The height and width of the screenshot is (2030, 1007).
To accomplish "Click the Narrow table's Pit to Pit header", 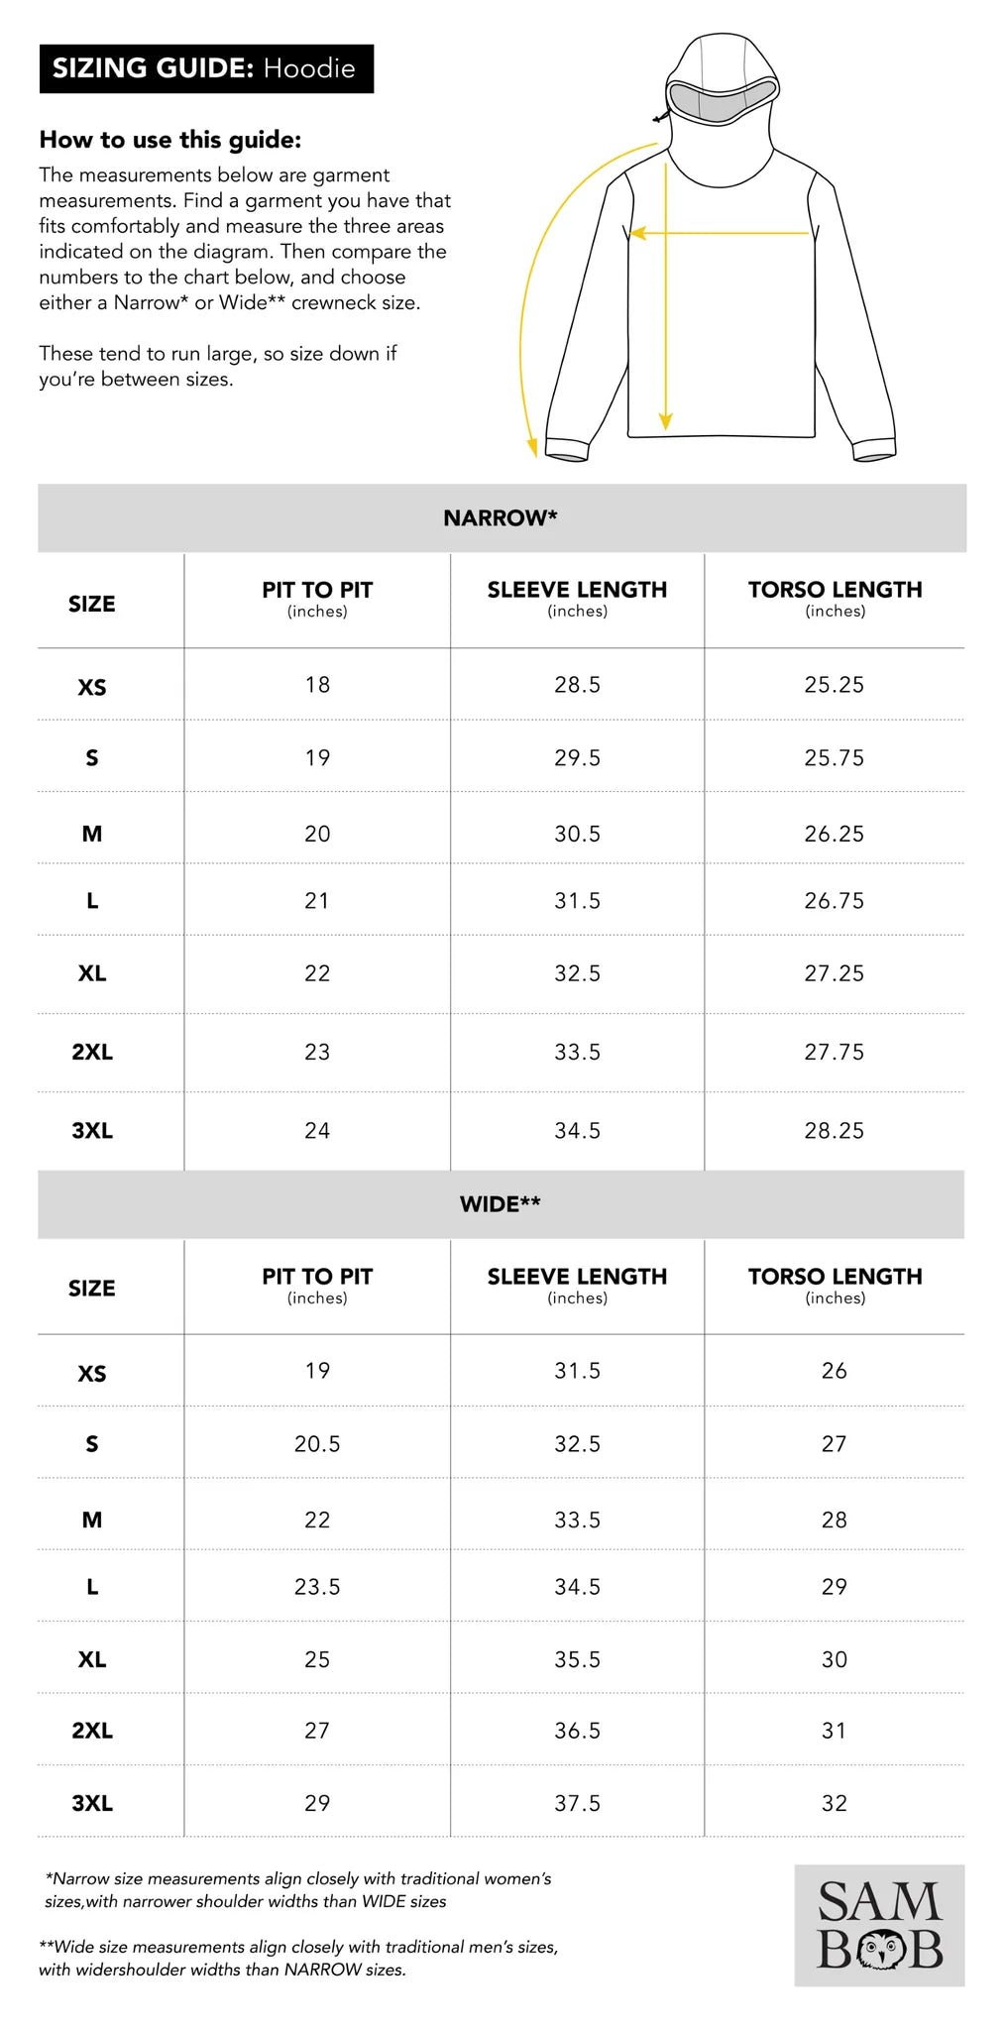I will tap(317, 599).
